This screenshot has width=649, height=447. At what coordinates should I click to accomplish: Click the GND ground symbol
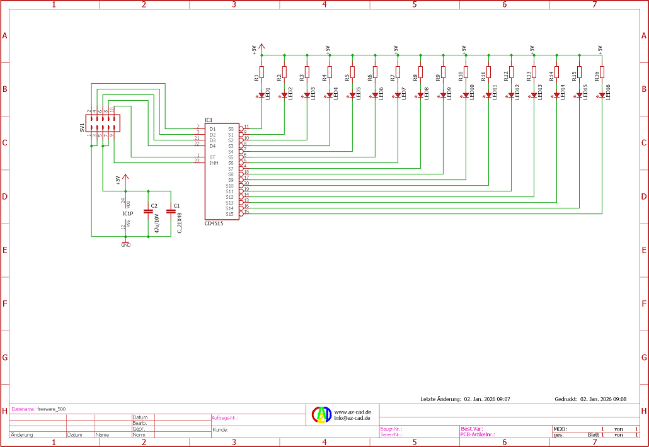(125, 242)
